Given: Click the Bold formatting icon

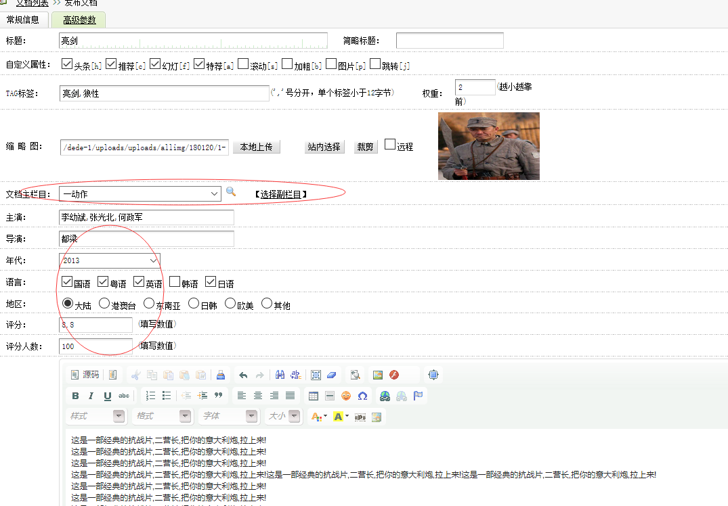Looking at the screenshot, I should (x=76, y=396).
